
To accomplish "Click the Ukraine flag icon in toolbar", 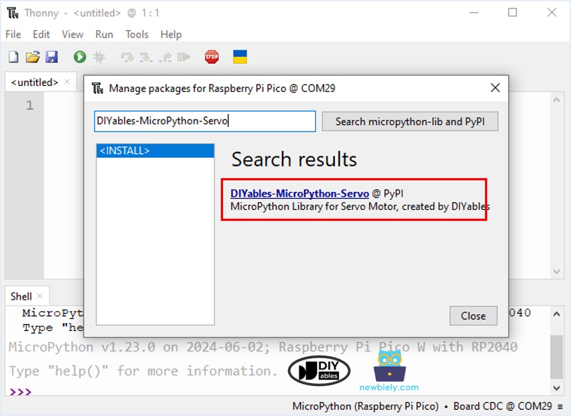I will (240, 57).
